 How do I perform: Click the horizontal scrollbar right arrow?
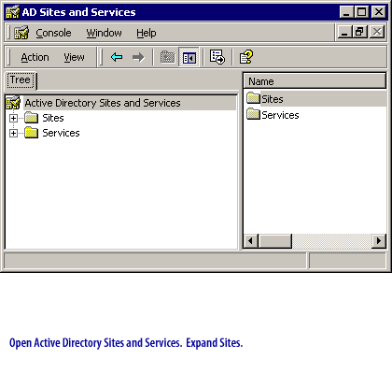point(379,241)
